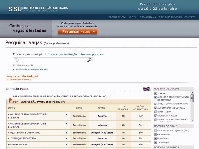Click the SISU logo in the header

(14, 9)
